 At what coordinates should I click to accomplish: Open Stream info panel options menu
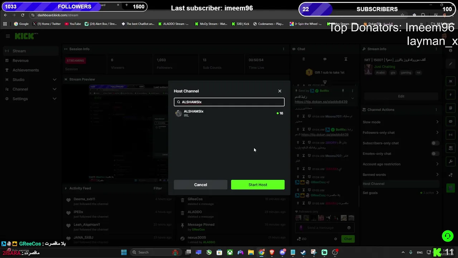tap(436, 49)
